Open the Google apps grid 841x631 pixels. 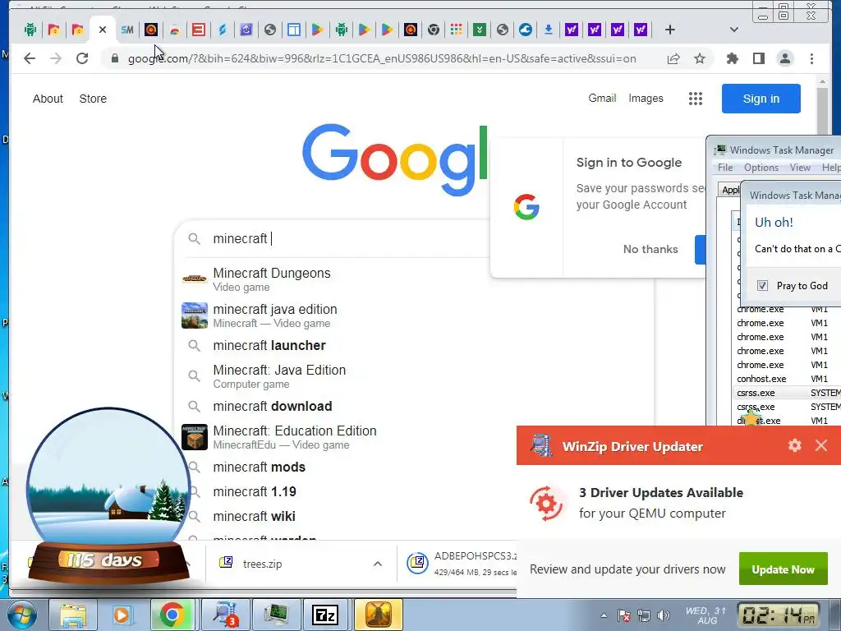pyautogui.click(x=695, y=99)
